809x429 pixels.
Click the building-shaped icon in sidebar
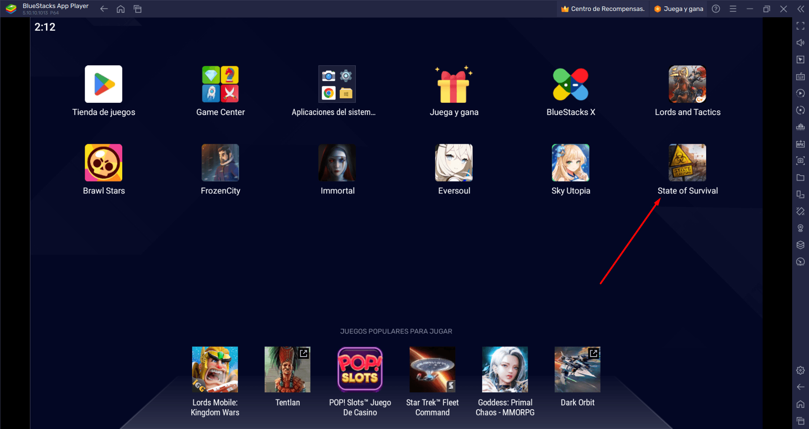click(x=801, y=127)
